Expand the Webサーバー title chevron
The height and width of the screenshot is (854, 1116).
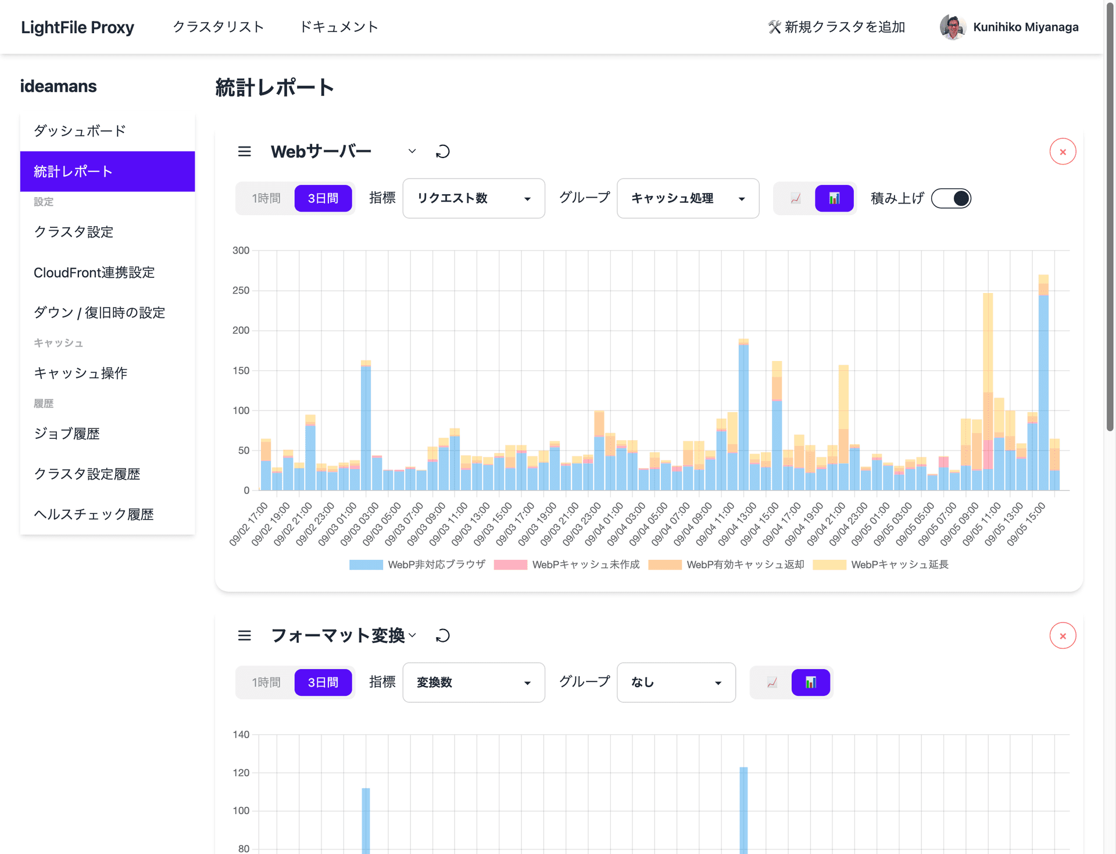coord(412,151)
